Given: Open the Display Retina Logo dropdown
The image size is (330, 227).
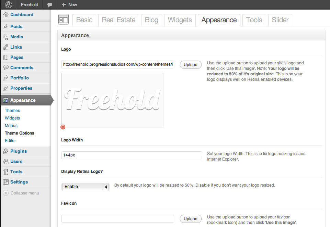Looking at the screenshot, I should [x=85, y=187].
